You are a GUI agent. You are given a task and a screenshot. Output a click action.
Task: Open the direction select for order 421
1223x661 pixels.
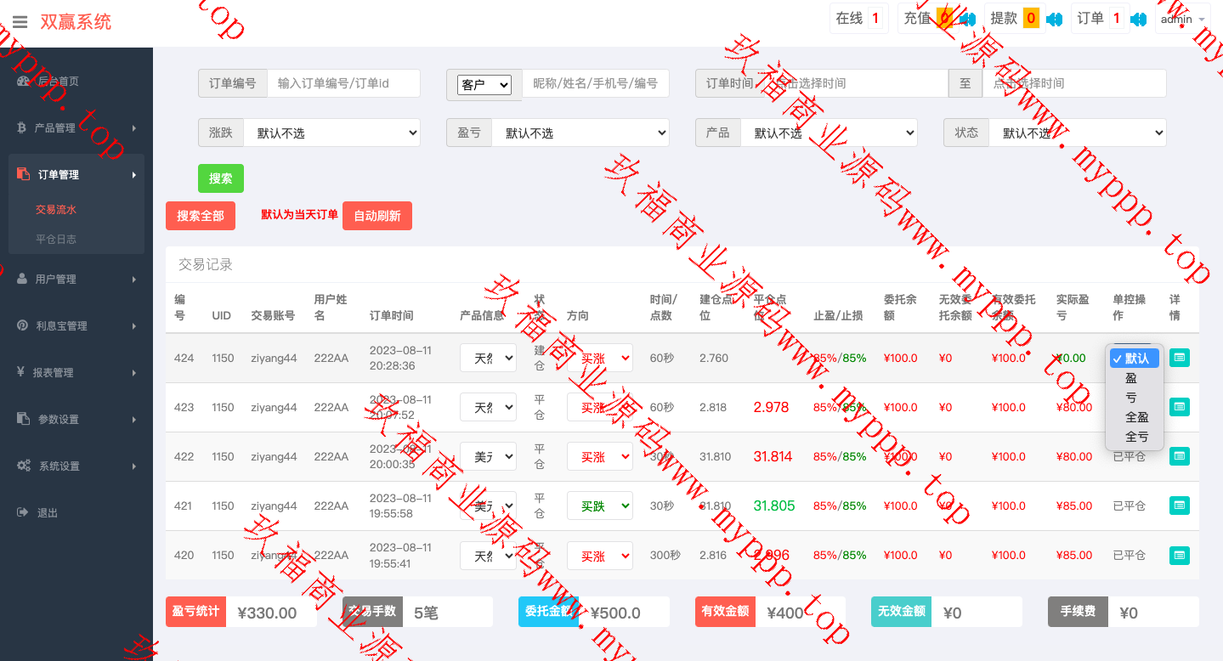click(600, 506)
